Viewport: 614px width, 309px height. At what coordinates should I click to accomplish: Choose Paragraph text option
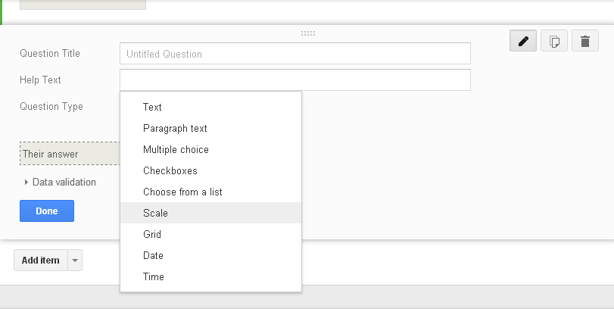click(175, 128)
